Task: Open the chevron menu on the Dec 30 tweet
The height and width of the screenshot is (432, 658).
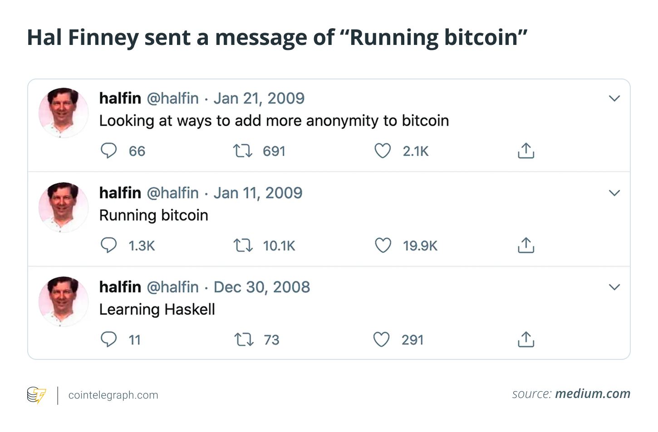Action: [615, 287]
